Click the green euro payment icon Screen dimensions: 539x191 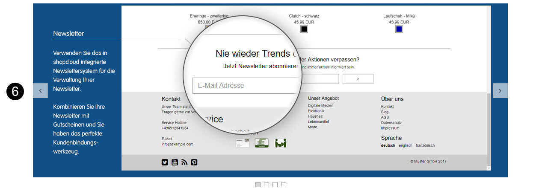(x=262, y=143)
